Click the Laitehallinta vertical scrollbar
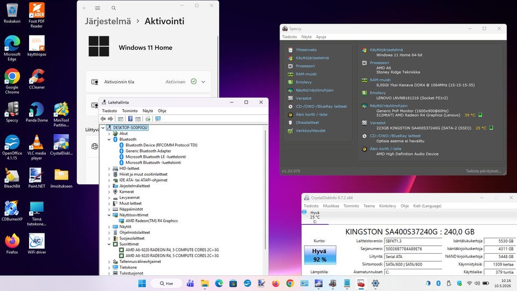 click(x=265, y=190)
